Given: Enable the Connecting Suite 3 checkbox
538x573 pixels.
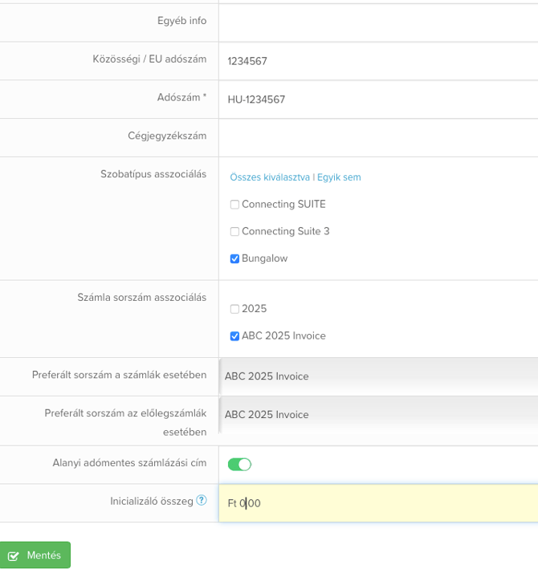Looking at the screenshot, I should tap(234, 232).
